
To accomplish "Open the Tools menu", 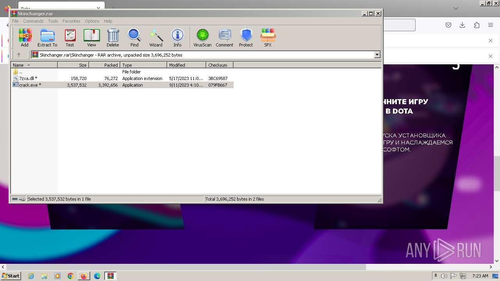I will coord(53,21).
